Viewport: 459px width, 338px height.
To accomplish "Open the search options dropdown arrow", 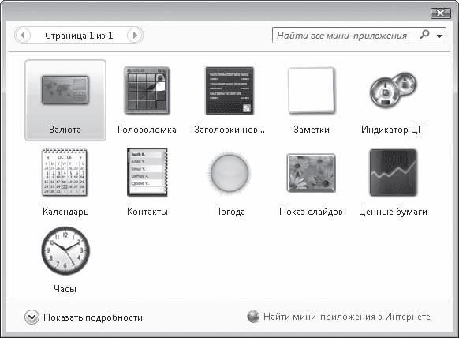I will (x=439, y=36).
